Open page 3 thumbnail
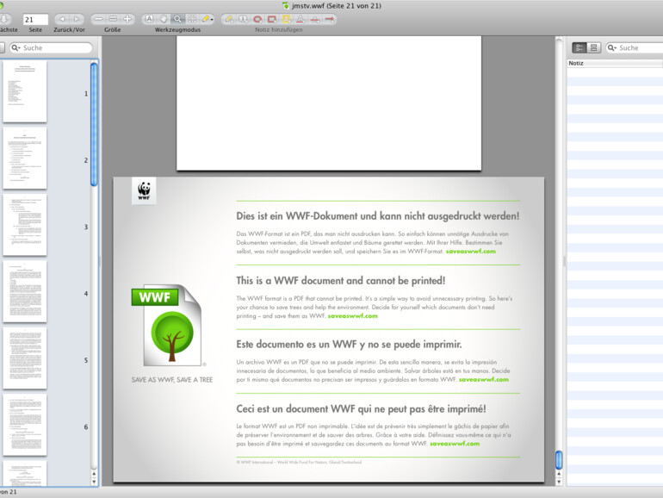 25,225
